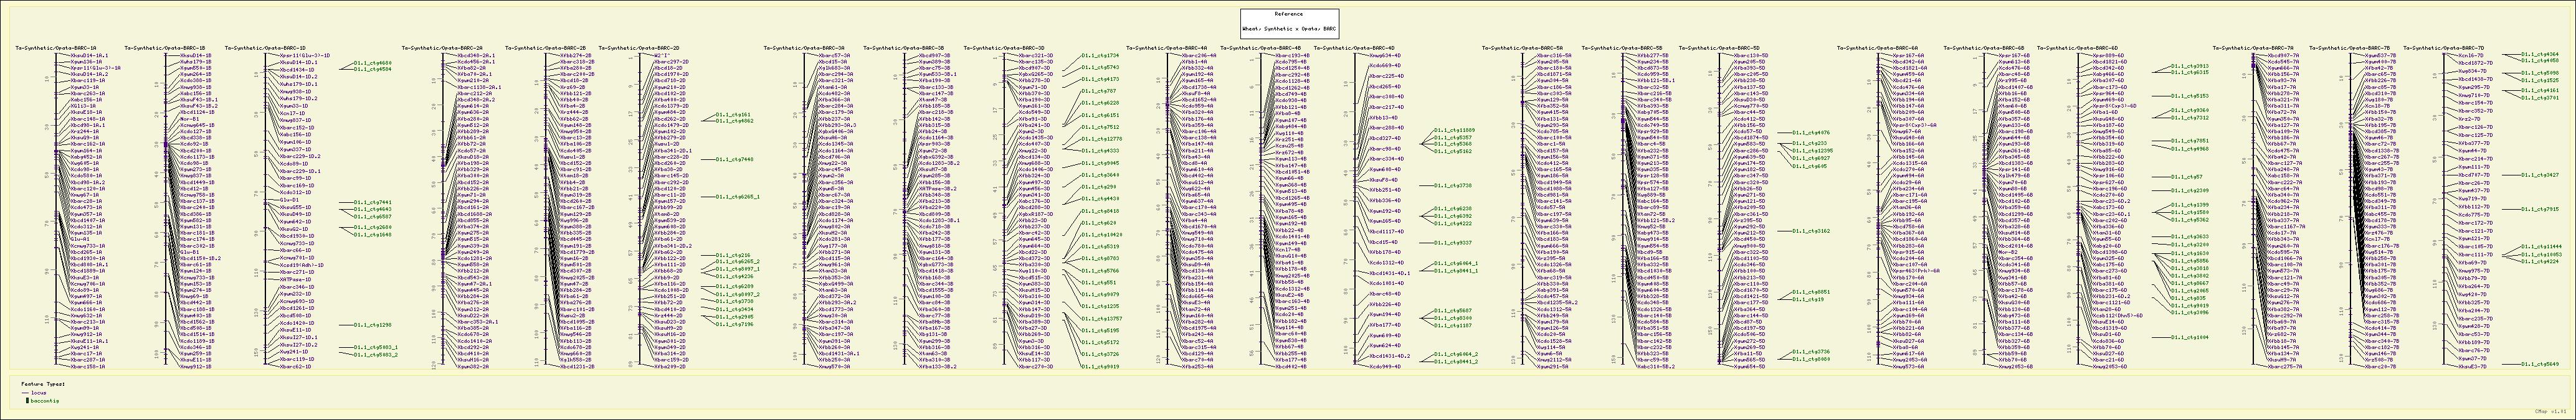The width and height of the screenshot is (2576, 420).
Task: Open BAC contig D1.1_ctg4364 beside map 7D
Action: coord(2540,54)
